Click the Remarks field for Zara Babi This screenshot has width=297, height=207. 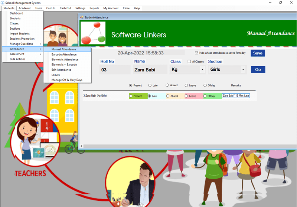point(236,96)
